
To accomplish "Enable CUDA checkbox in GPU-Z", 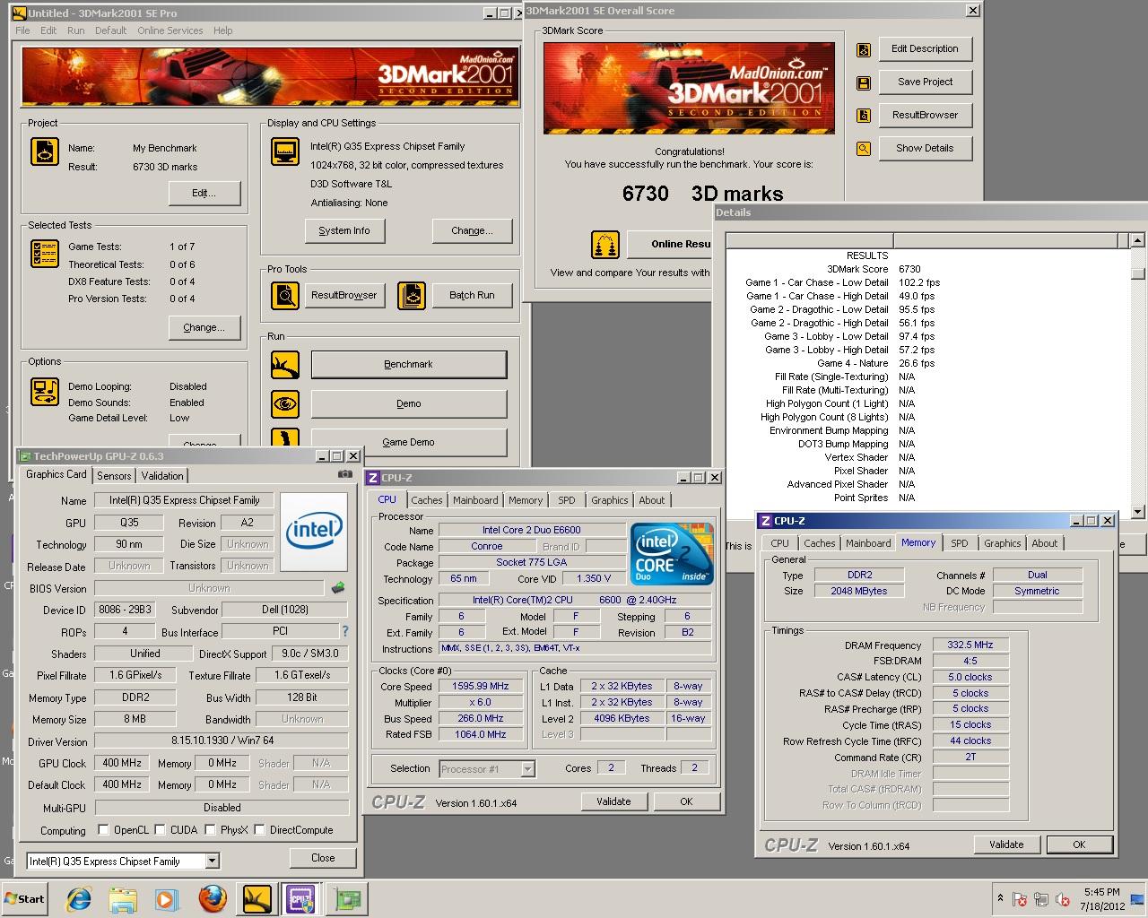I will [160, 830].
